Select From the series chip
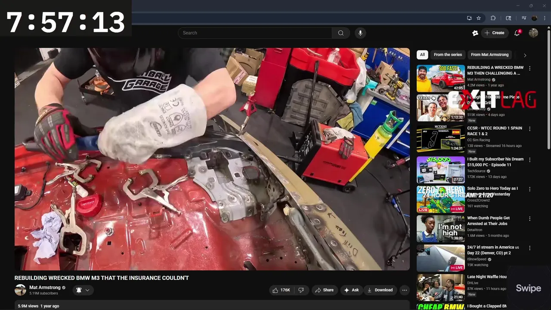The height and width of the screenshot is (310, 551). click(448, 55)
